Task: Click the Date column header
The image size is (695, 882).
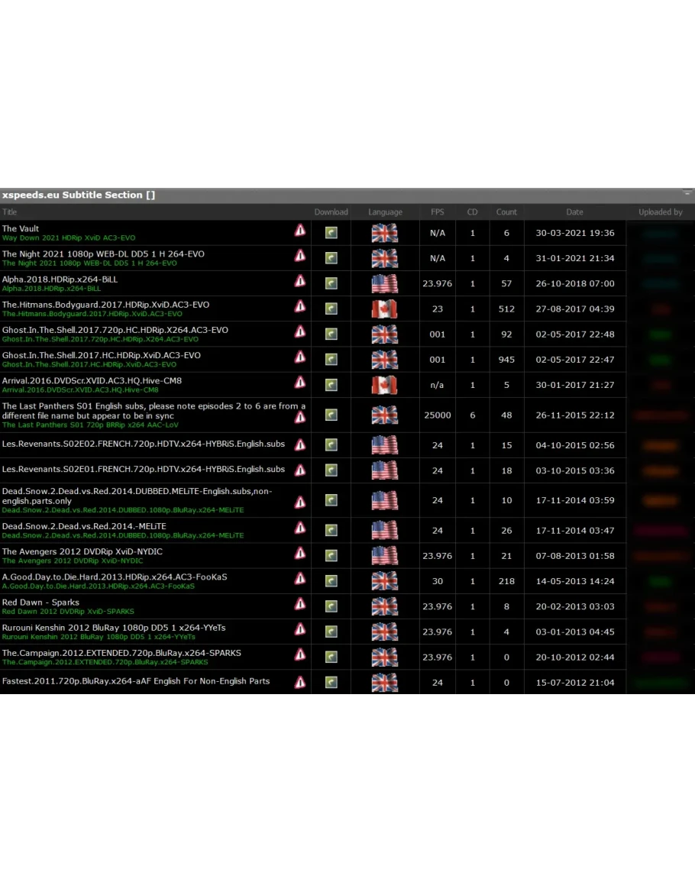Action: (x=574, y=212)
